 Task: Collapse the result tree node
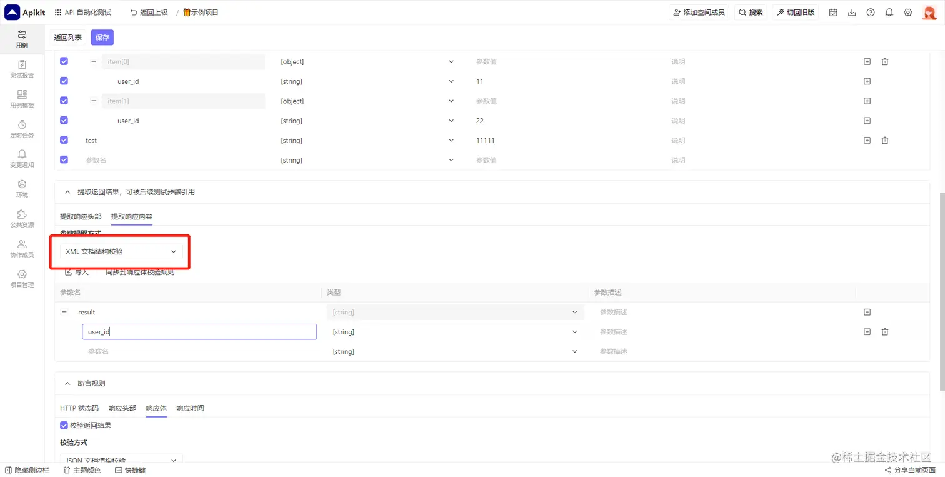[x=64, y=312]
